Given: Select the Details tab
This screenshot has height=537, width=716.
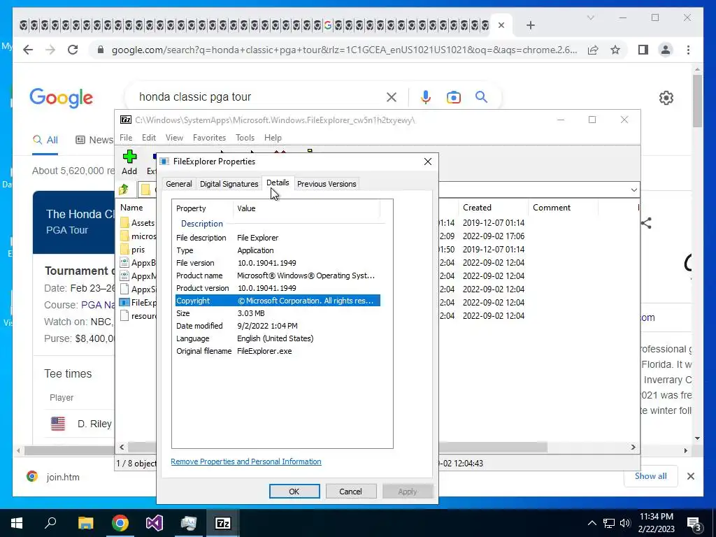Looking at the screenshot, I should point(278,182).
